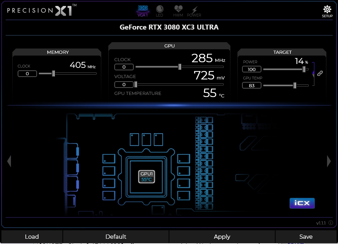
Task: Click the power target slider handle
Action: pyautogui.click(x=304, y=69)
